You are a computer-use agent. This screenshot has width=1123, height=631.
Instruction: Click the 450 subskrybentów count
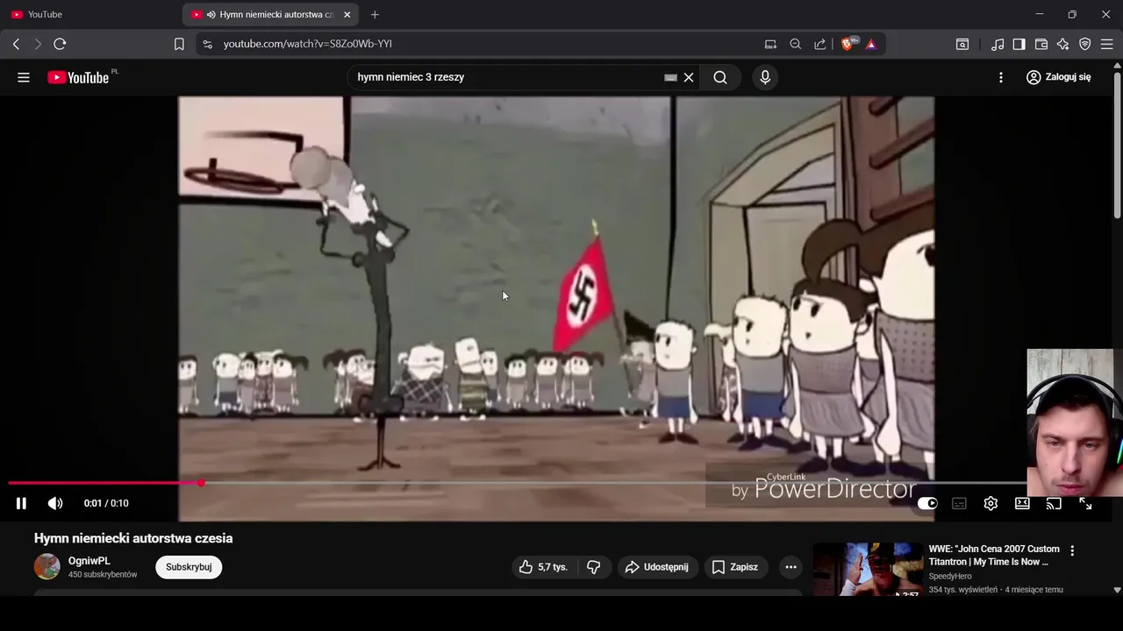(103, 575)
